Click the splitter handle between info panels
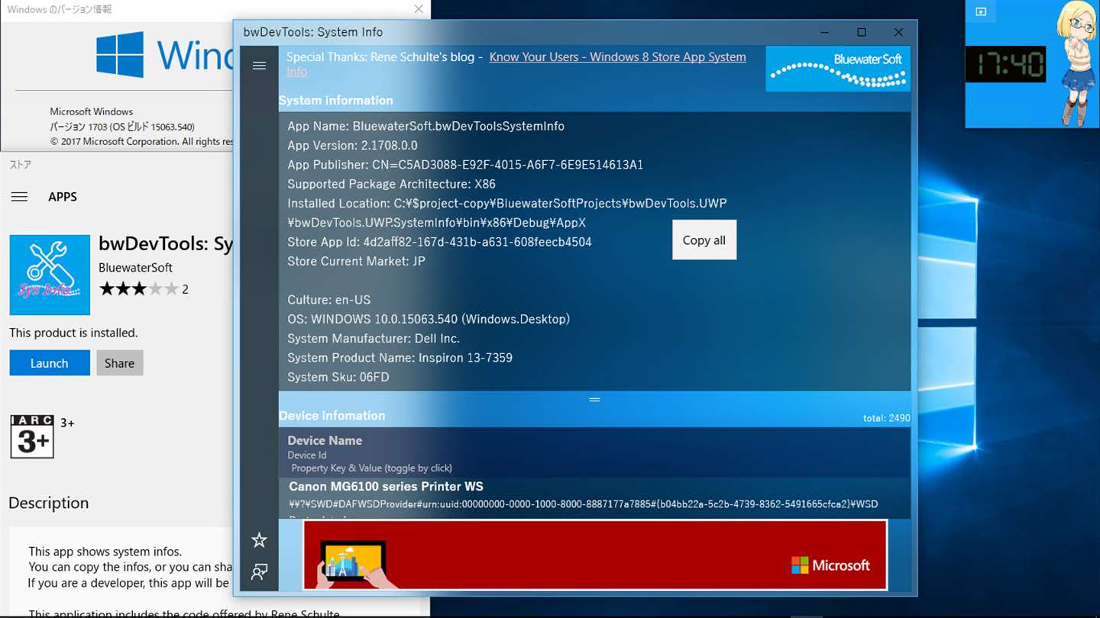This screenshot has width=1100, height=618. (594, 400)
